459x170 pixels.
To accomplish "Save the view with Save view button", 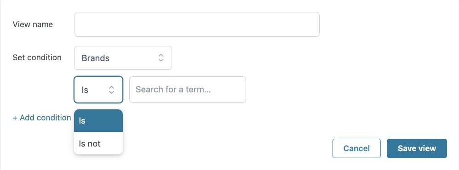I will point(417,148).
